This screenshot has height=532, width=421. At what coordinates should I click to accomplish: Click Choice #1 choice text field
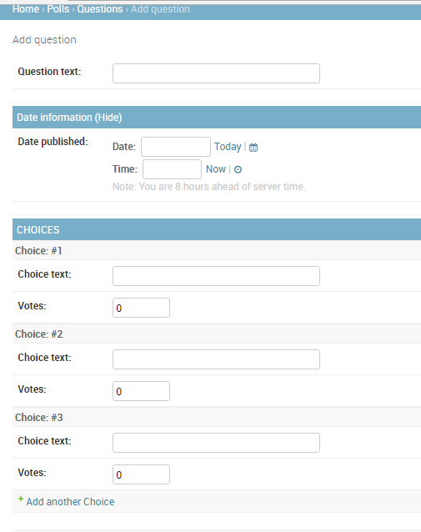tap(216, 276)
